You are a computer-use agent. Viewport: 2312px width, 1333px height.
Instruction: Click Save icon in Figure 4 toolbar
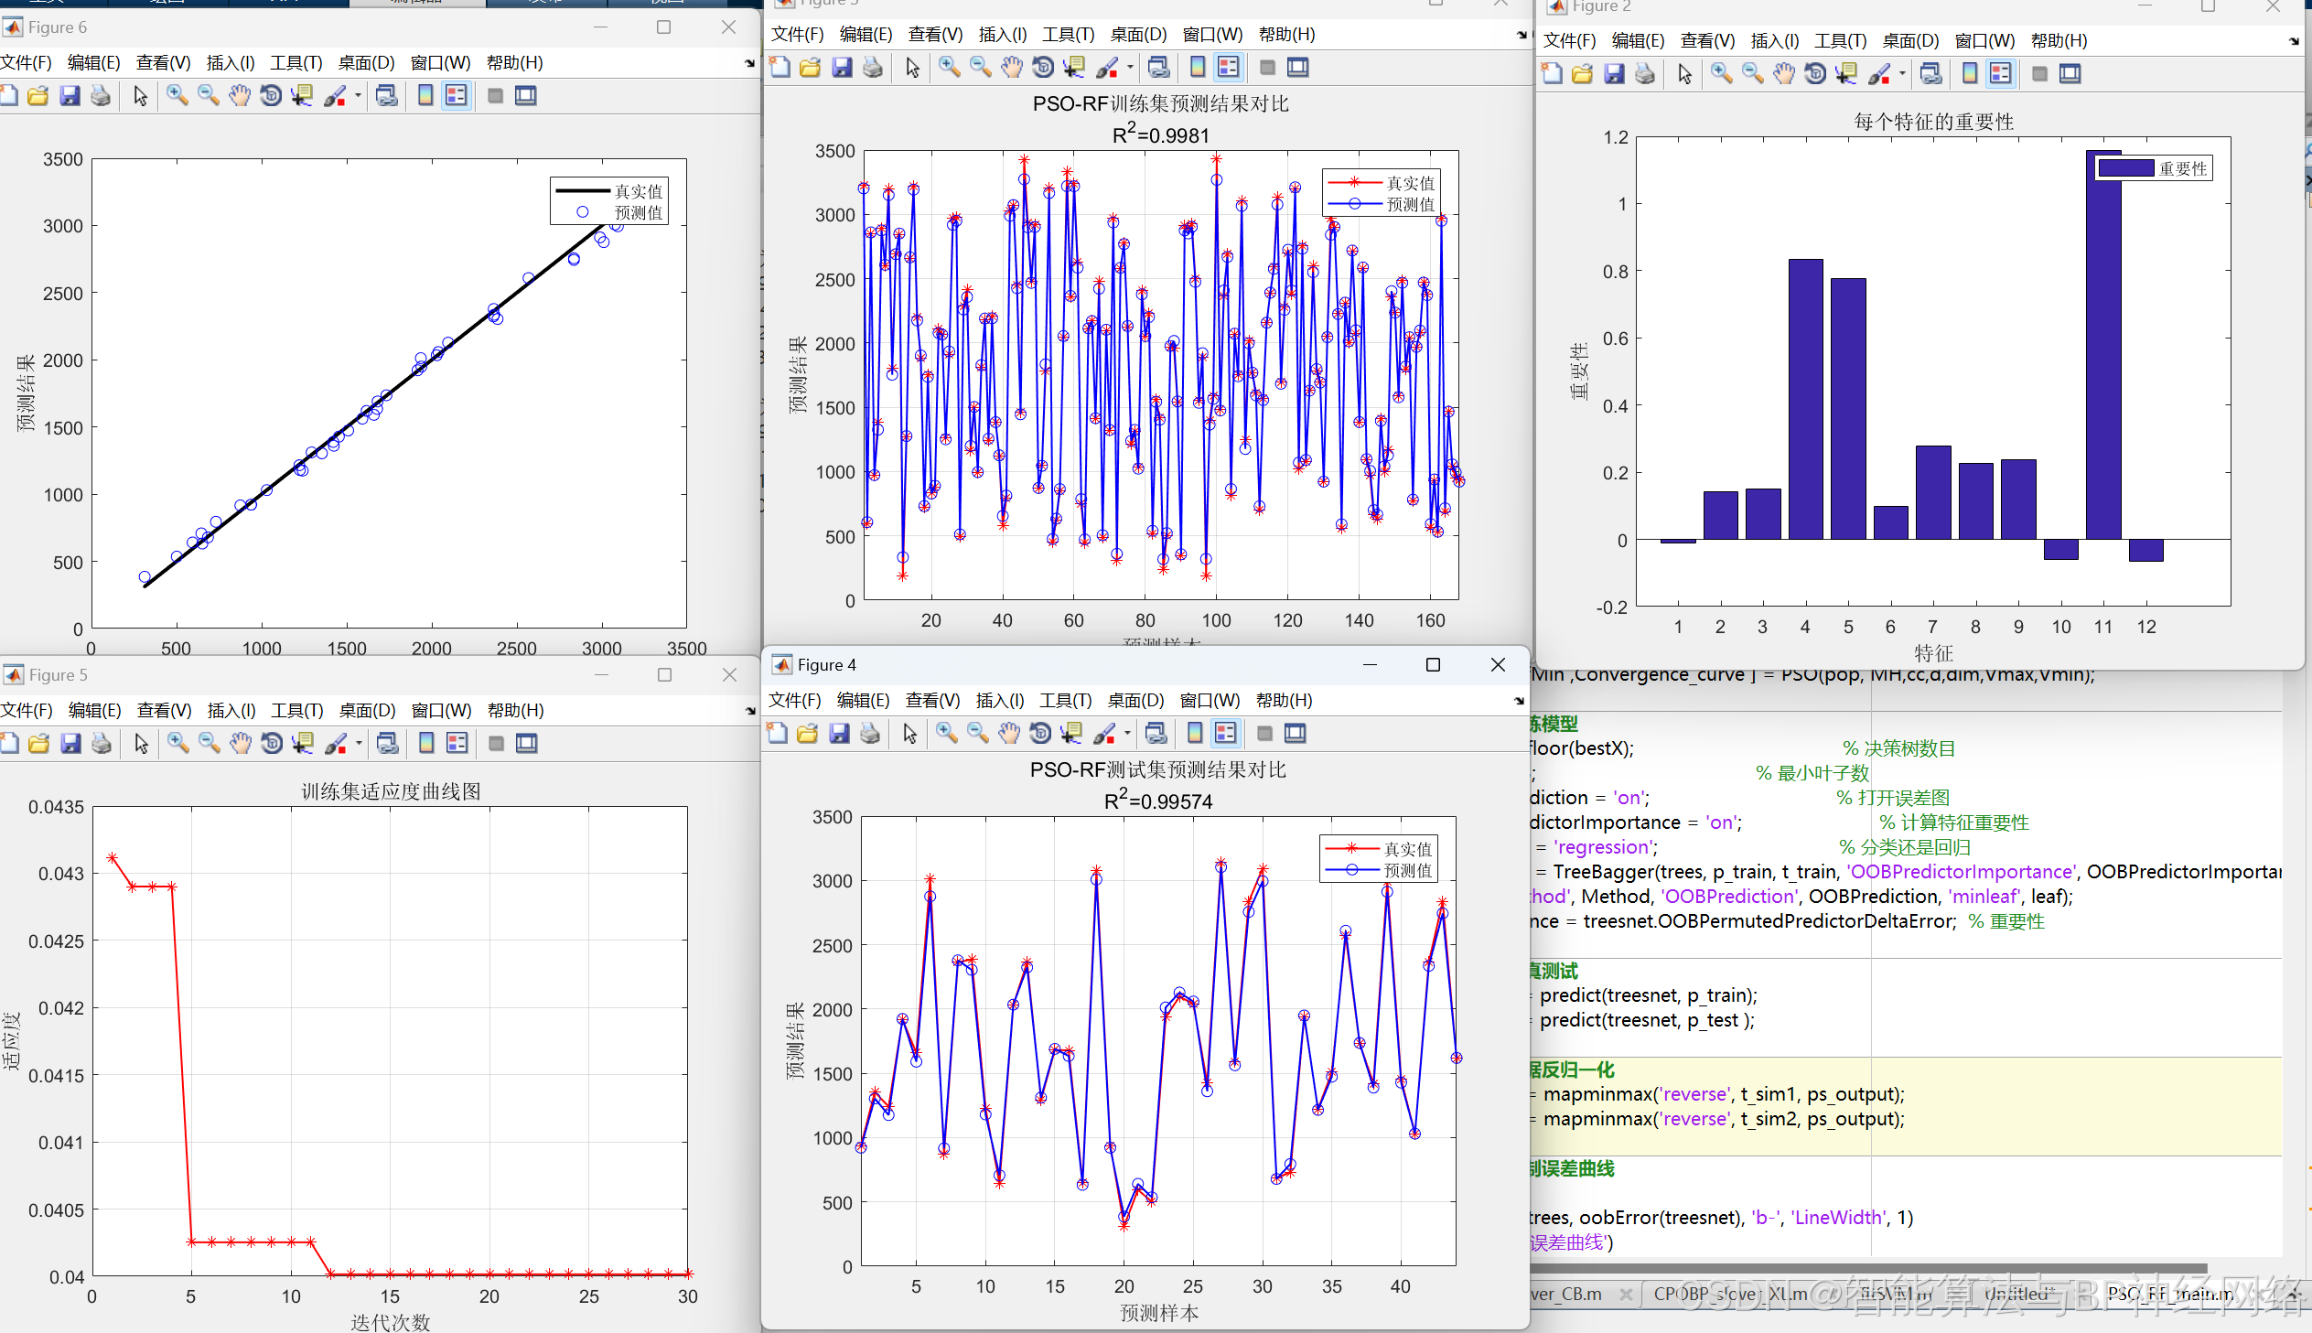pos(839,734)
